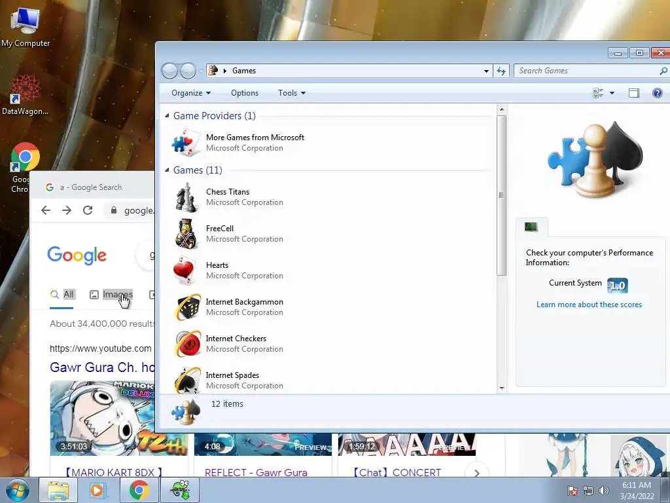
Task: Click Chrome's back arrow button
Action: (x=46, y=210)
